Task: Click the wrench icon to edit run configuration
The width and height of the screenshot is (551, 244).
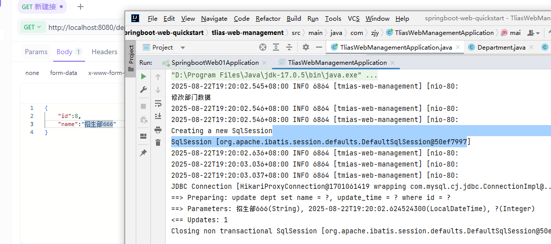Action: click(x=143, y=90)
